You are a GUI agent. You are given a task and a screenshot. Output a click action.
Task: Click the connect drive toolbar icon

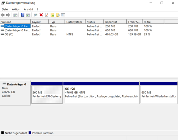36,15
